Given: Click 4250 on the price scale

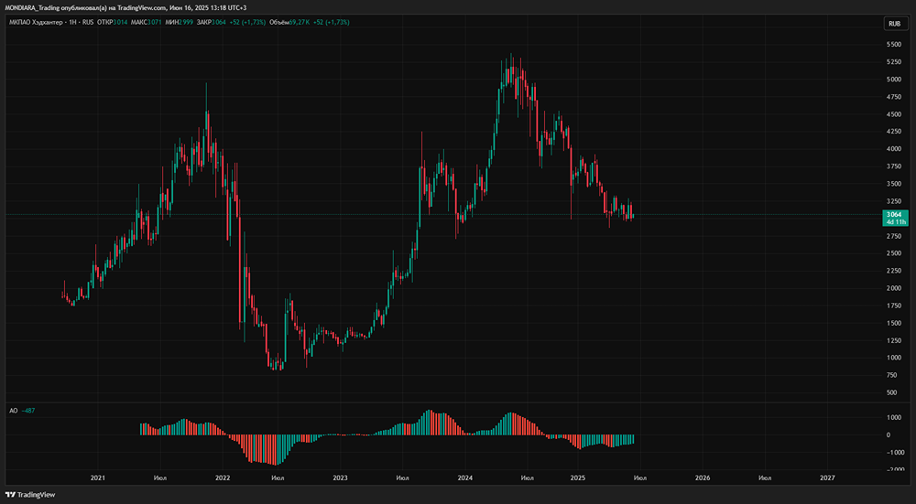Looking at the screenshot, I should click(x=894, y=131).
